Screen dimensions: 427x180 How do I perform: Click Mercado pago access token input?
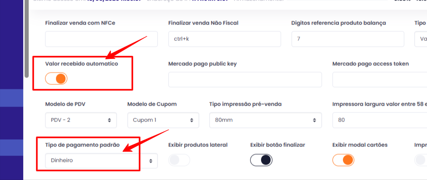pos(380,79)
